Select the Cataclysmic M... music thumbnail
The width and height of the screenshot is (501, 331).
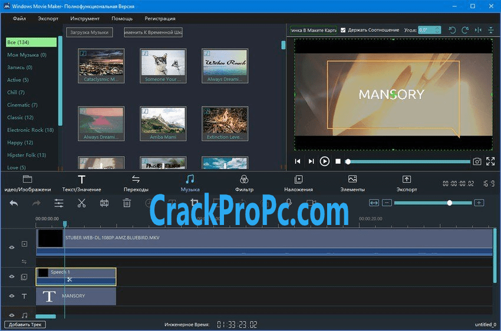click(x=101, y=66)
